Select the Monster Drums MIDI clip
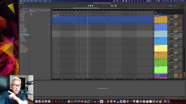The image size is (186, 104). [x=103, y=20]
